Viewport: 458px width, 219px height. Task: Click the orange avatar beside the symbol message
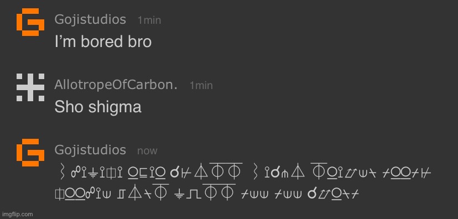(30, 153)
